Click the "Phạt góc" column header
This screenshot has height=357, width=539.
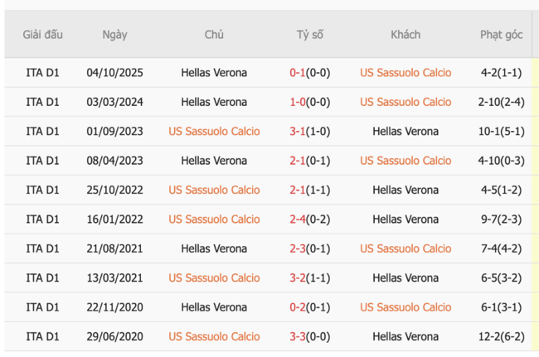(501, 35)
